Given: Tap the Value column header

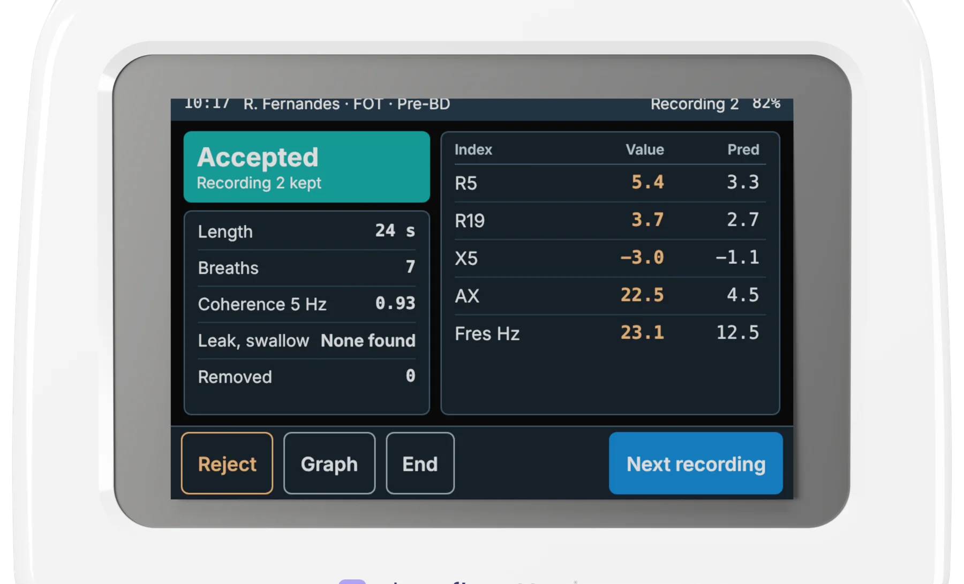Looking at the screenshot, I should click(645, 149).
